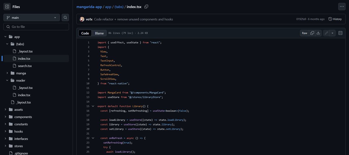Image resolution: width=349 pixels, height=155 pixels.
Task: Open the main branch selector dropdown
Action: point(32,17)
